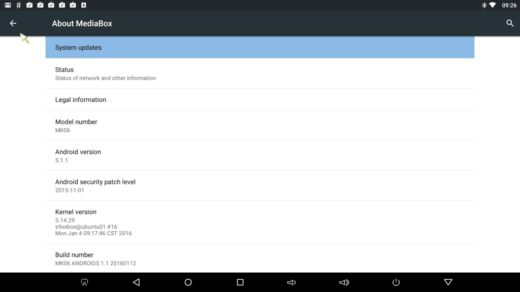
Task: Tap Build number MK06 ANDROID5.1.1 entry
Action: [x=259, y=258]
